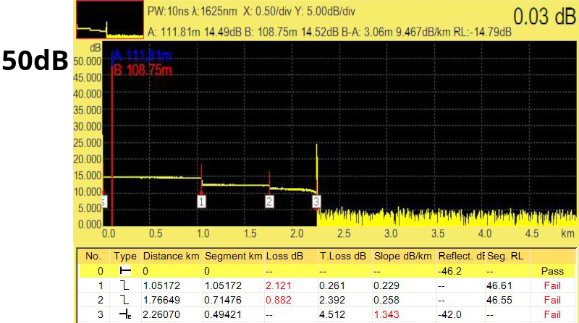Click the Fail status for event 1
The width and height of the screenshot is (579, 323).
(x=551, y=285)
